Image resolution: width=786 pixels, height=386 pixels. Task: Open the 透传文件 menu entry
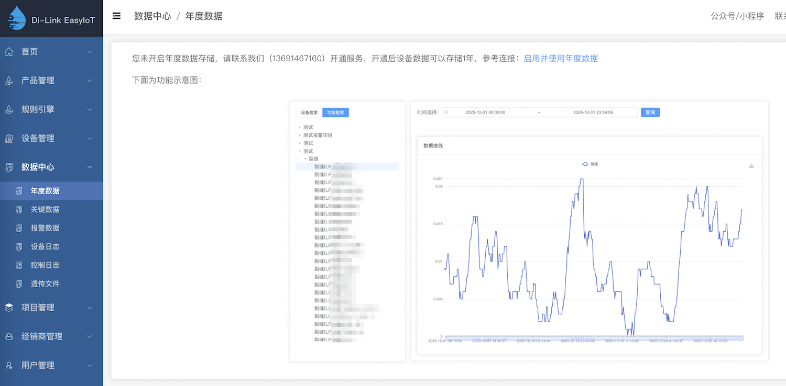click(x=45, y=283)
